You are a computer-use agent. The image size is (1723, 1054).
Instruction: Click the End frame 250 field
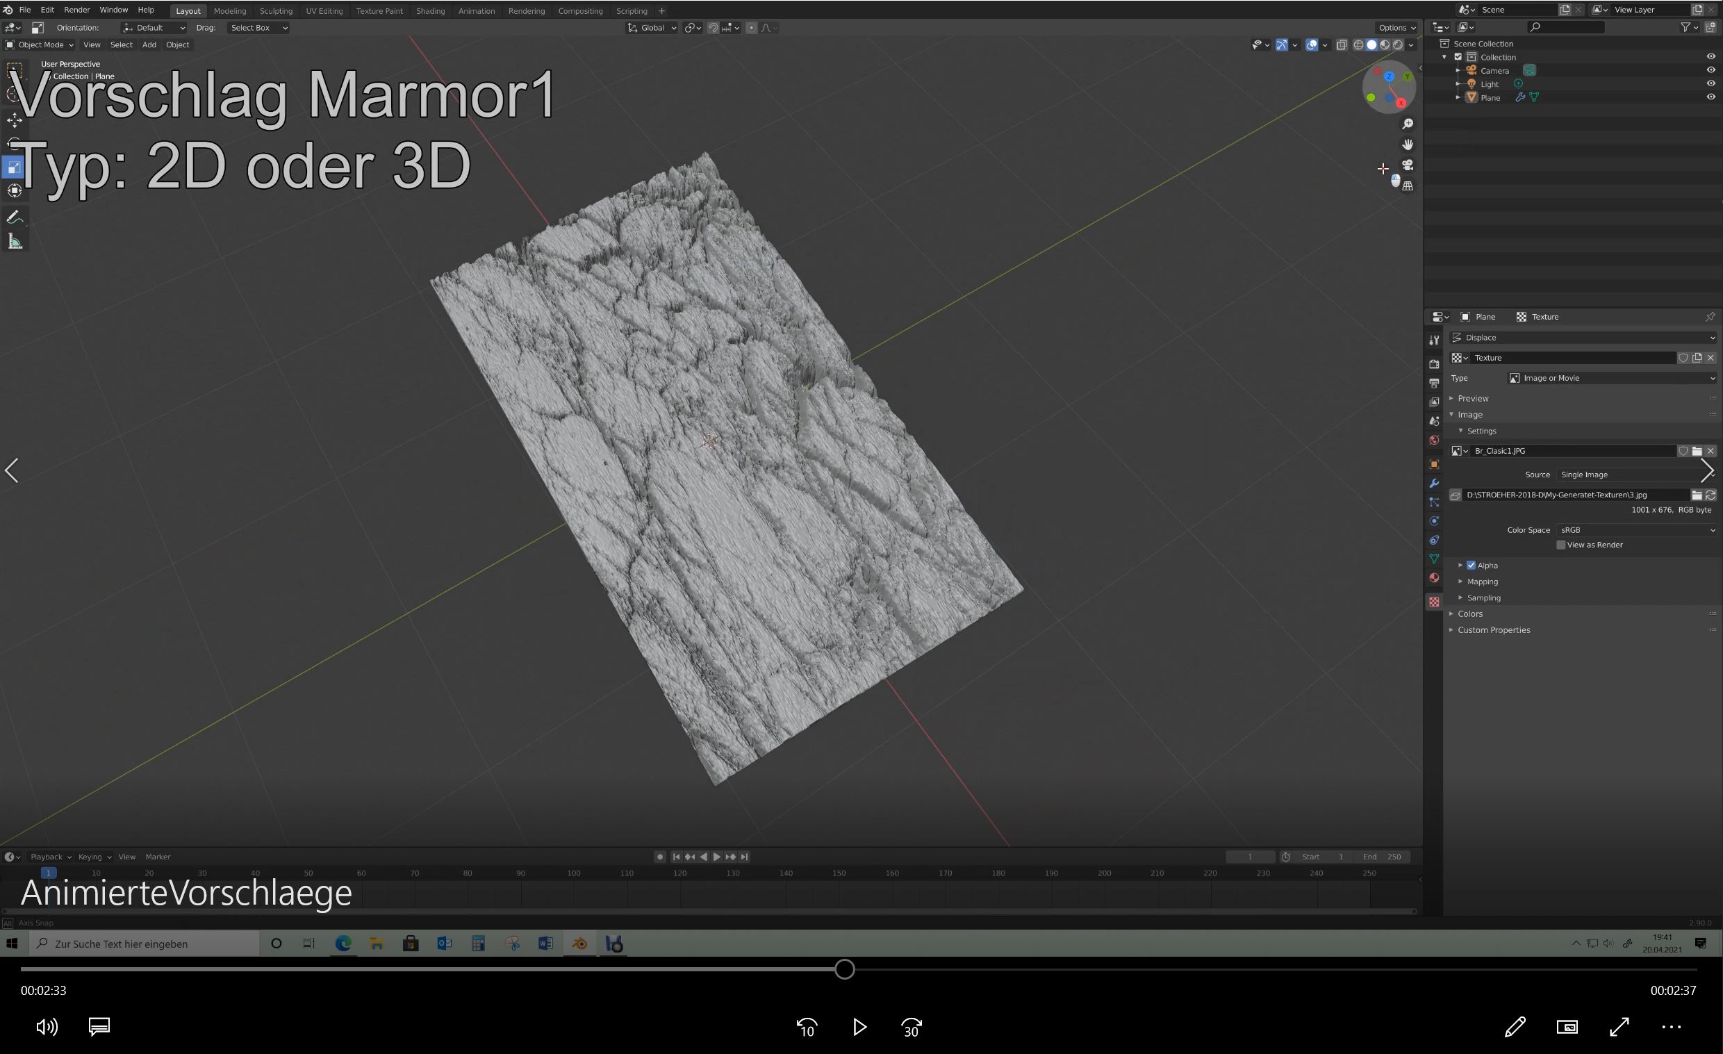click(1381, 857)
